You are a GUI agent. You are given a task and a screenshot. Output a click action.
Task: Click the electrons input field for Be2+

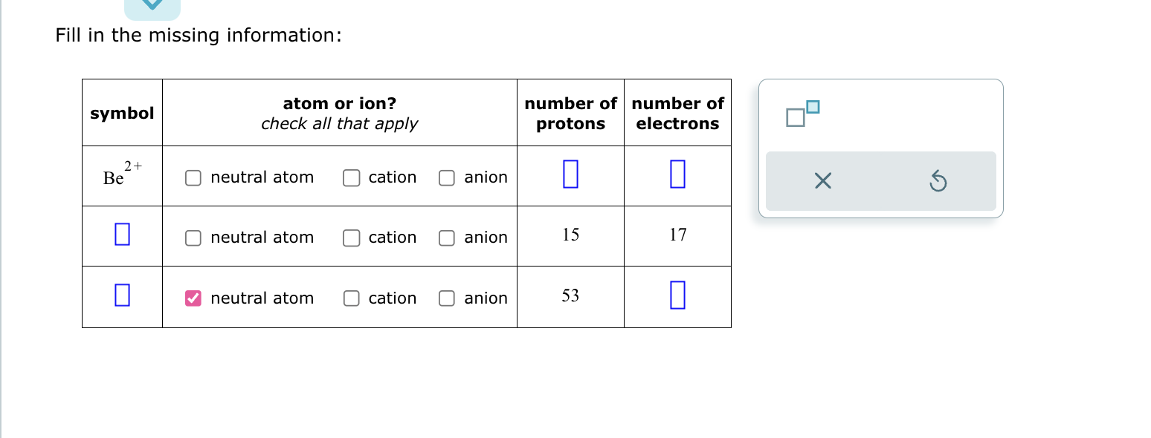pos(677,174)
